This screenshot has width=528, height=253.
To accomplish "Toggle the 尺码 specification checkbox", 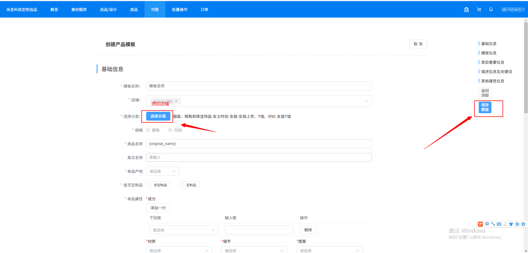I will coord(170,130).
